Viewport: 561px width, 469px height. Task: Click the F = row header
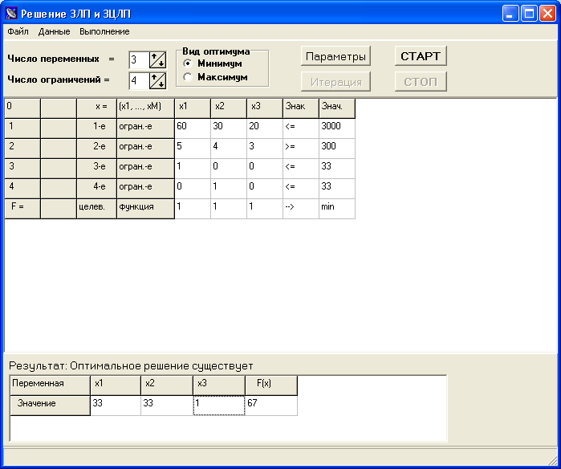pos(22,209)
